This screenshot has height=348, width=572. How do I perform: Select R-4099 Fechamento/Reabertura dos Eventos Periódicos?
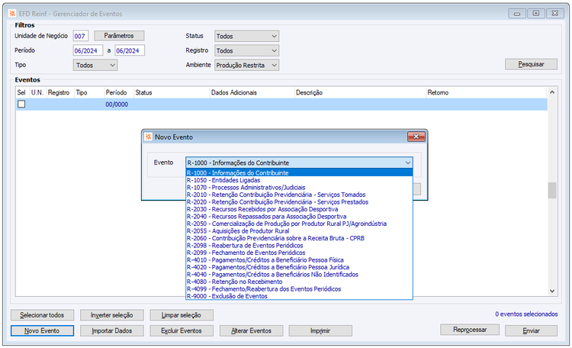pos(299,288)
